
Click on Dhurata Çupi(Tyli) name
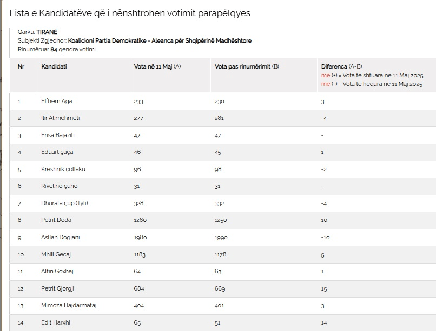[x=64, y=203]
